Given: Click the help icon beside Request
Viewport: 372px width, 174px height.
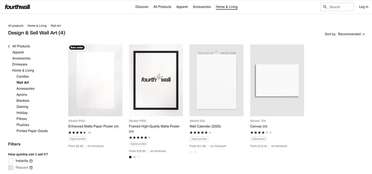Looking at the screenshot, I should tap(31, 168).
